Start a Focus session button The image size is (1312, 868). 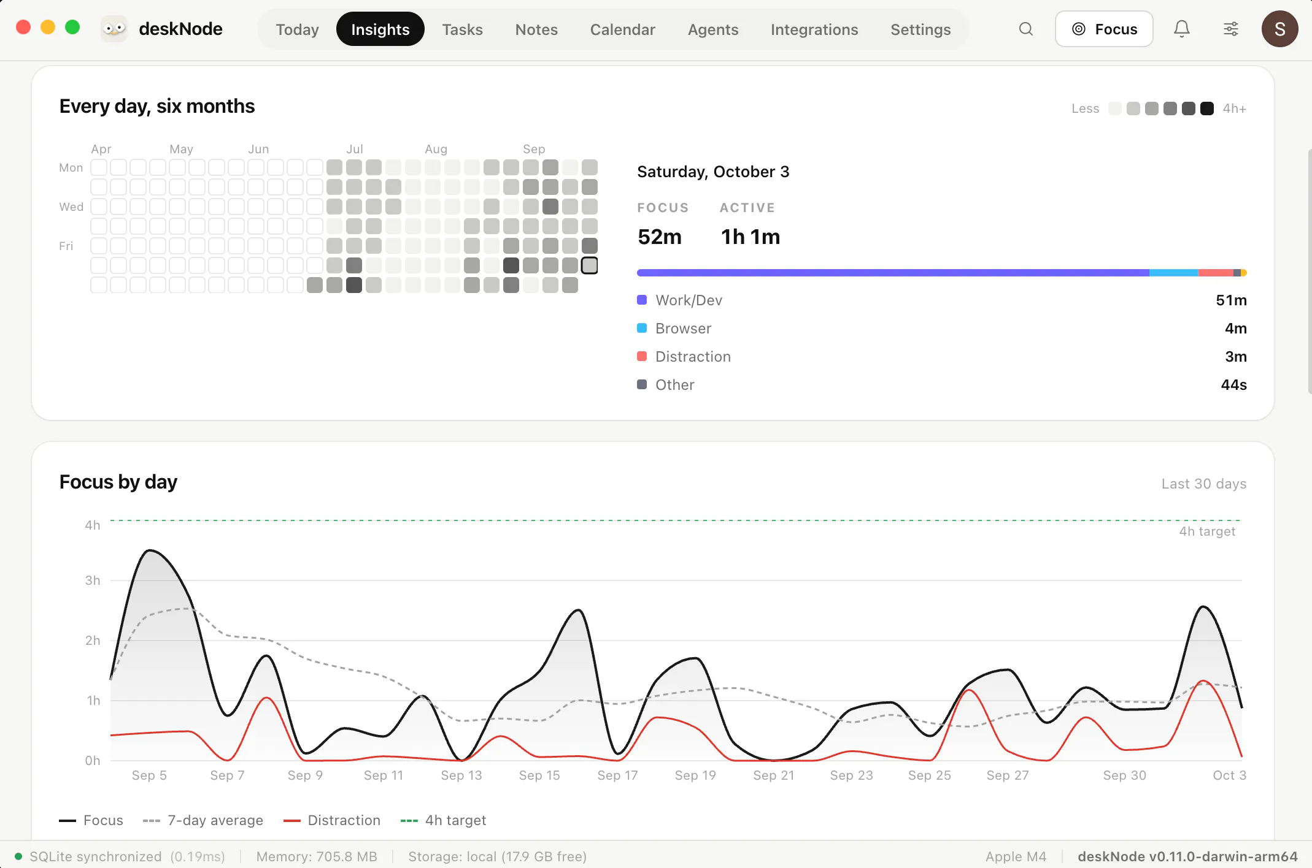pyautogui.click(x=1104, y=29)
